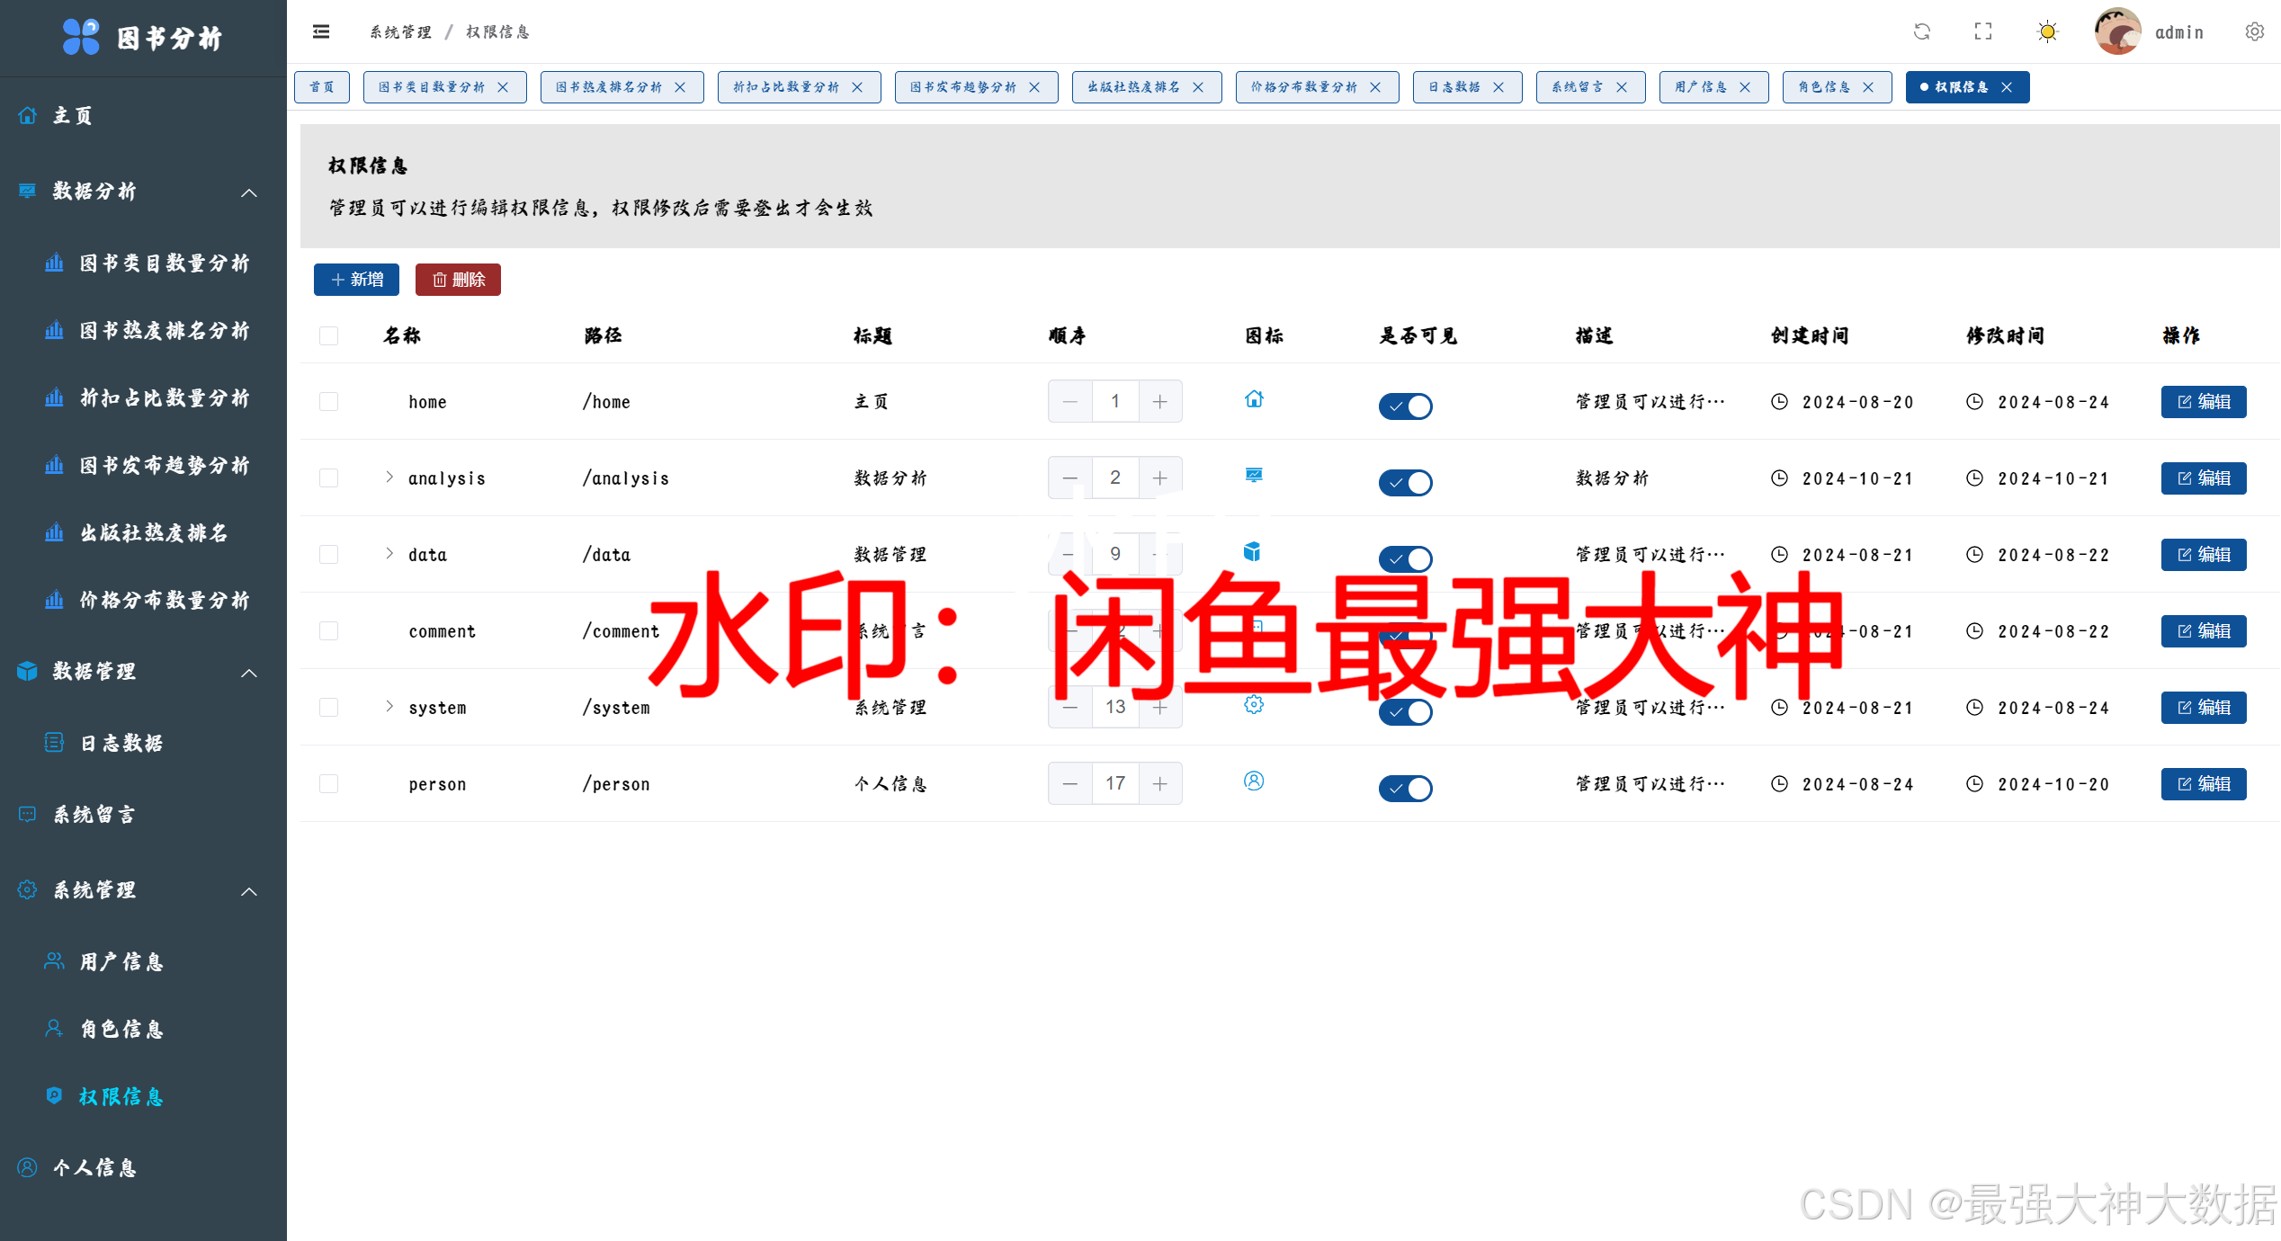
Task: Open 图书类目数量分析 in sidebar
Action: 164,263
